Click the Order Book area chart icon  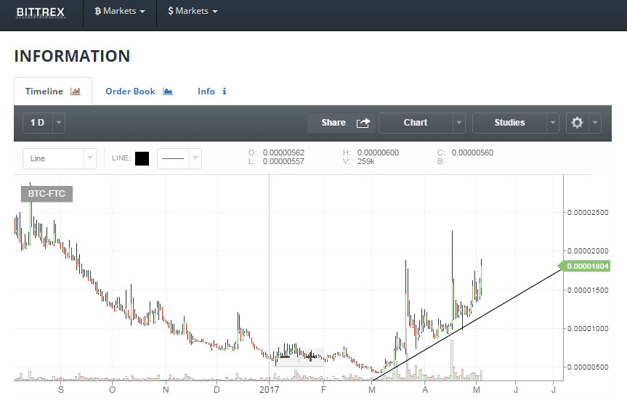pos(168,91)
